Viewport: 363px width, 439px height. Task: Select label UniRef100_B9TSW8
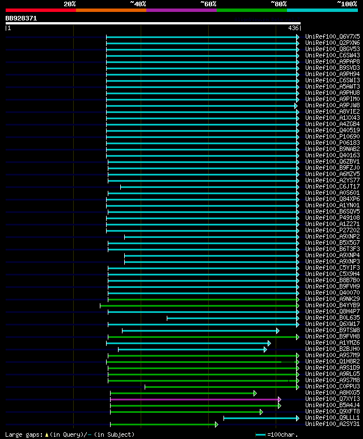pyautogui.click(x=332, y=331)
